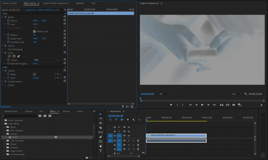The width and height of the screenshot is (268, 160).
Task: Open the Full playback resolution dropdown
Action: pos(237,94)
